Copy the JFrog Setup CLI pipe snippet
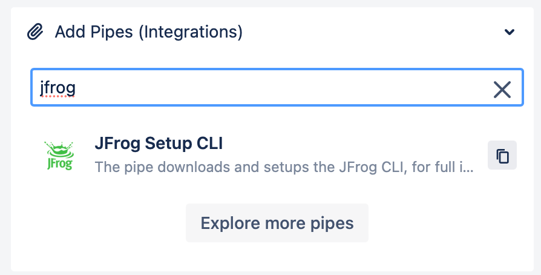This screenshot has height=275, width=541. pyautogui.click(x=502, y=155)
